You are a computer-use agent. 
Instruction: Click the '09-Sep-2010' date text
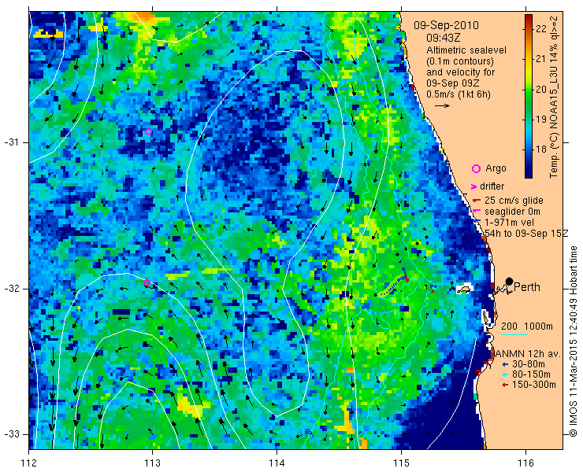[446, 26]
